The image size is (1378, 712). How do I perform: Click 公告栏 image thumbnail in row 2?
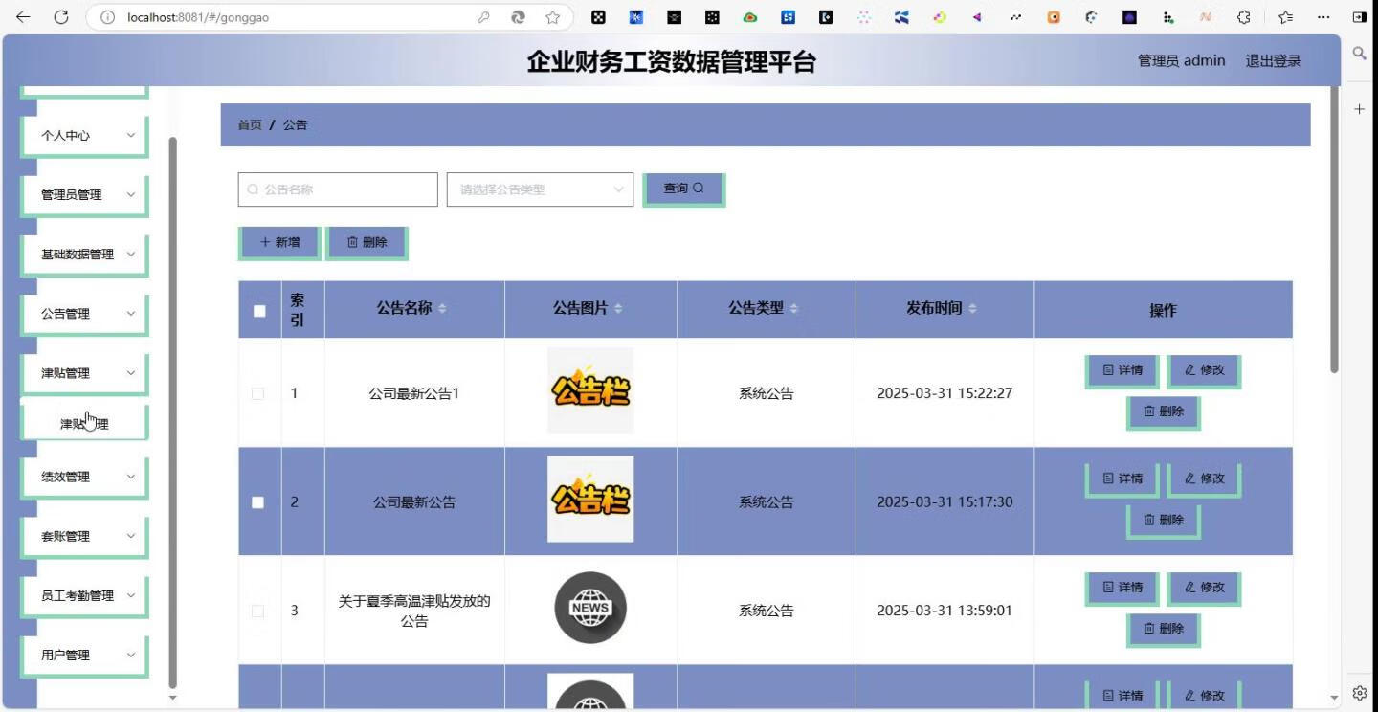590,499
